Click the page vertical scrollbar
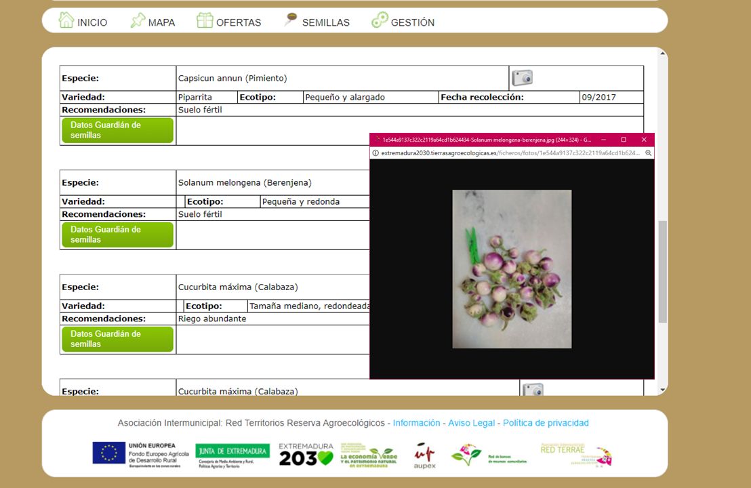The height and width of the screenshot is (488, 751). pos(662,271)
